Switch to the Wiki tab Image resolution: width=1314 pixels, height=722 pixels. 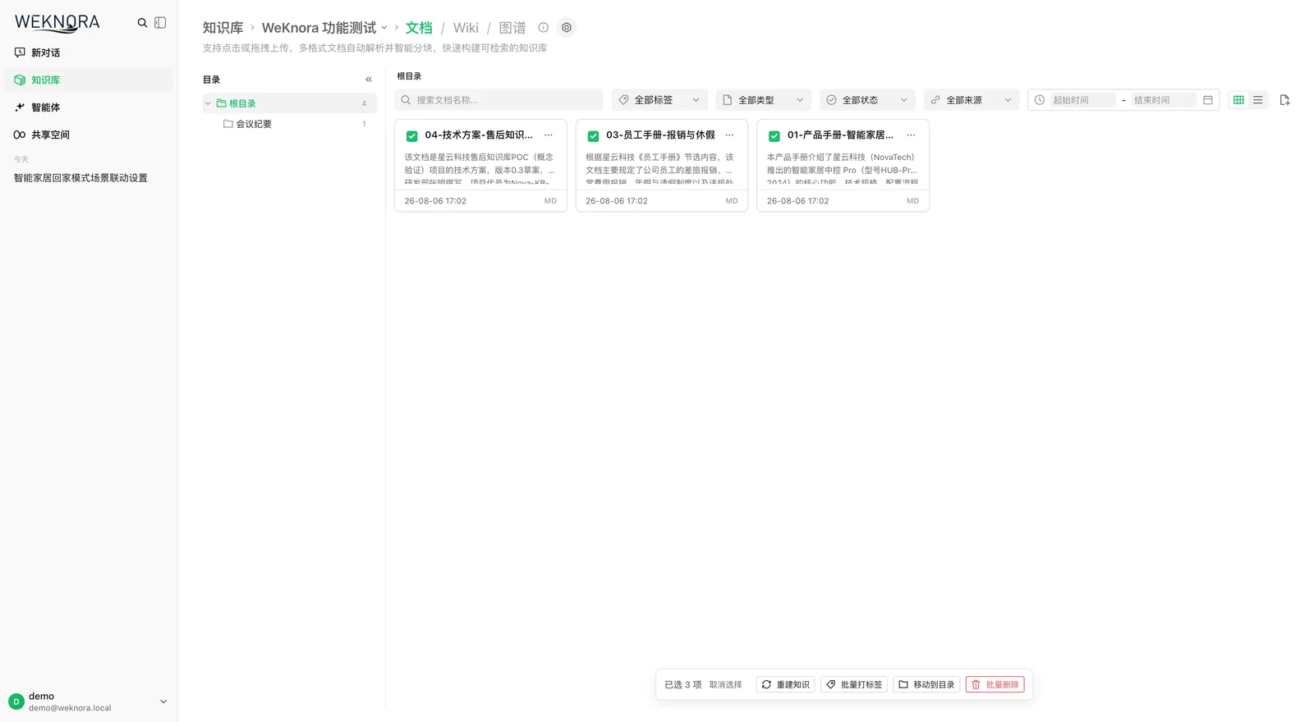(466, 28)
